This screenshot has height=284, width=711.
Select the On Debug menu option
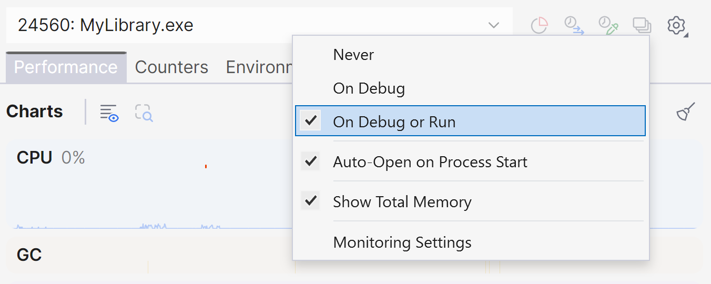(x=369, y=88)
